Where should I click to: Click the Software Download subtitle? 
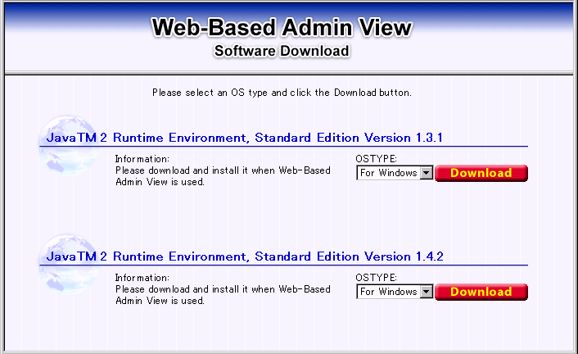coord(282,51)
